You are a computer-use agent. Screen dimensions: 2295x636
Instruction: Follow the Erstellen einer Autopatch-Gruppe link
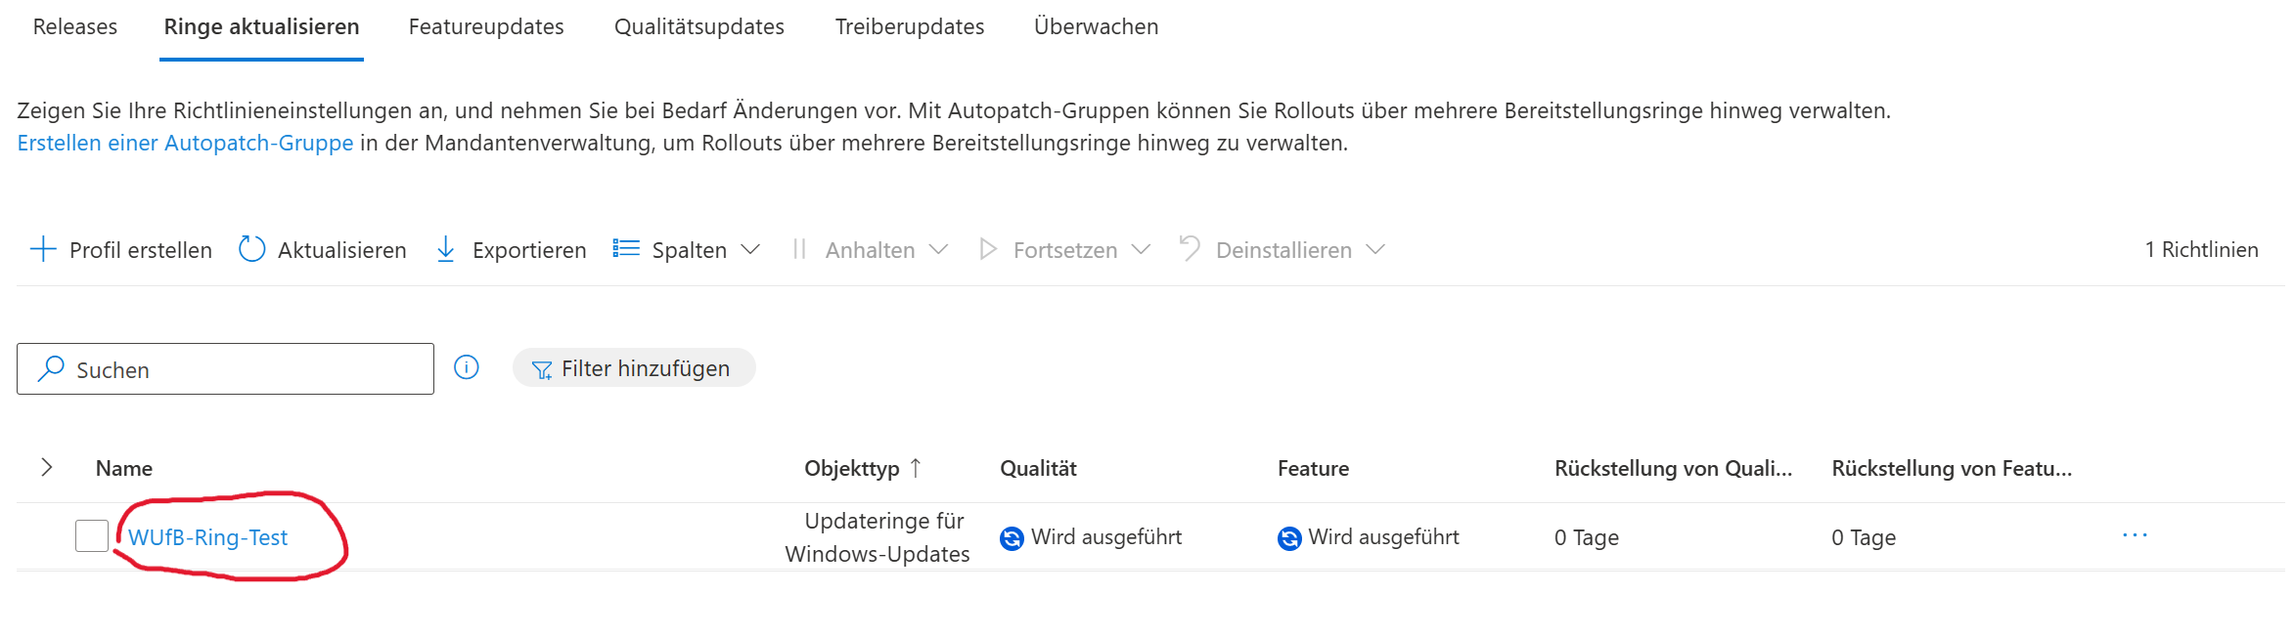(185, 143)
